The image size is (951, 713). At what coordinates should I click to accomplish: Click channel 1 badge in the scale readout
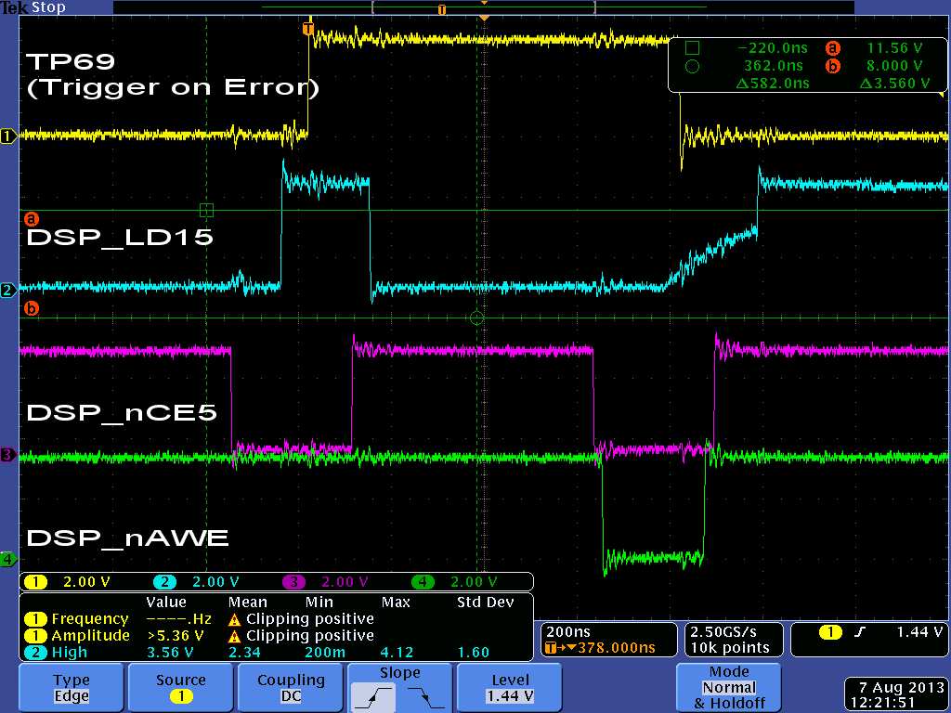point(35,582)
